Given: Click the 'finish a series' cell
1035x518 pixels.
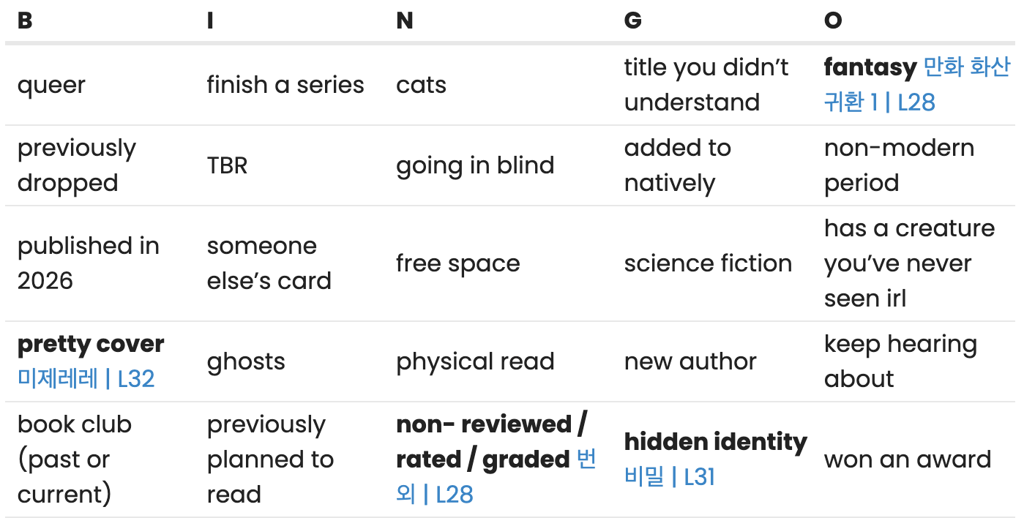Looking at the screenshot, I should pos(285,85).
